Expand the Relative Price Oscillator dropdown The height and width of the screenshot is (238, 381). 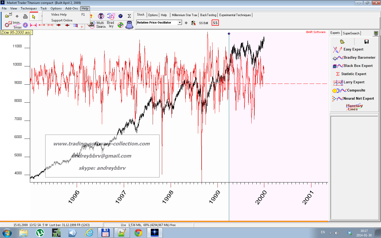click(x=180, y=22)
